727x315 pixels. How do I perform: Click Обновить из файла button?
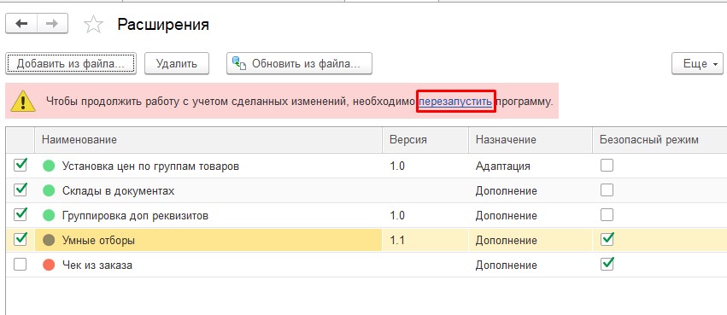pos(300,63)
